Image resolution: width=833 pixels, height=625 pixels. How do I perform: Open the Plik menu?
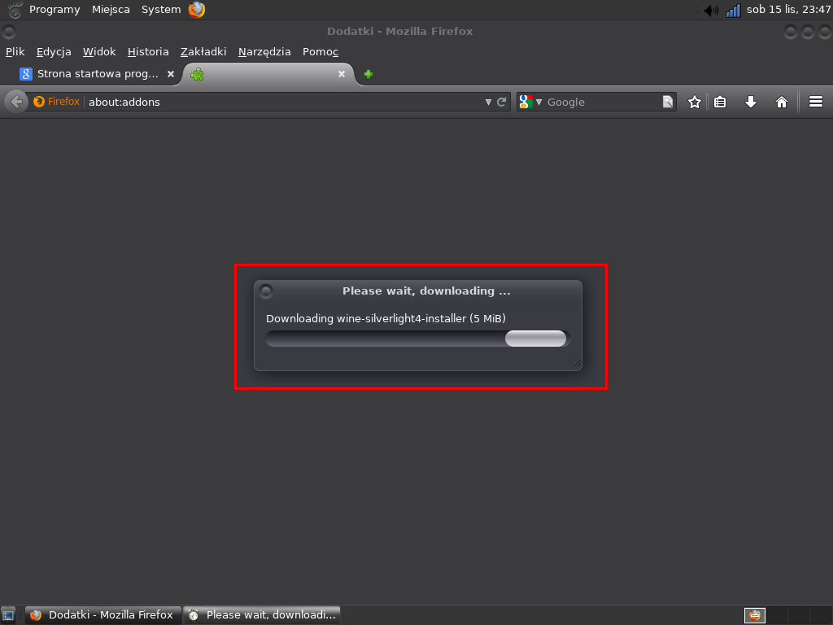click(15, 51)
